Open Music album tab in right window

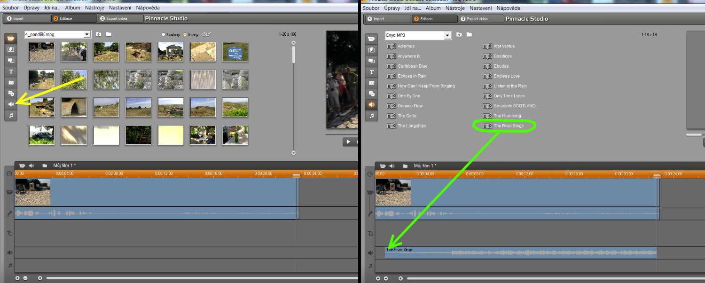click(371, 116)
